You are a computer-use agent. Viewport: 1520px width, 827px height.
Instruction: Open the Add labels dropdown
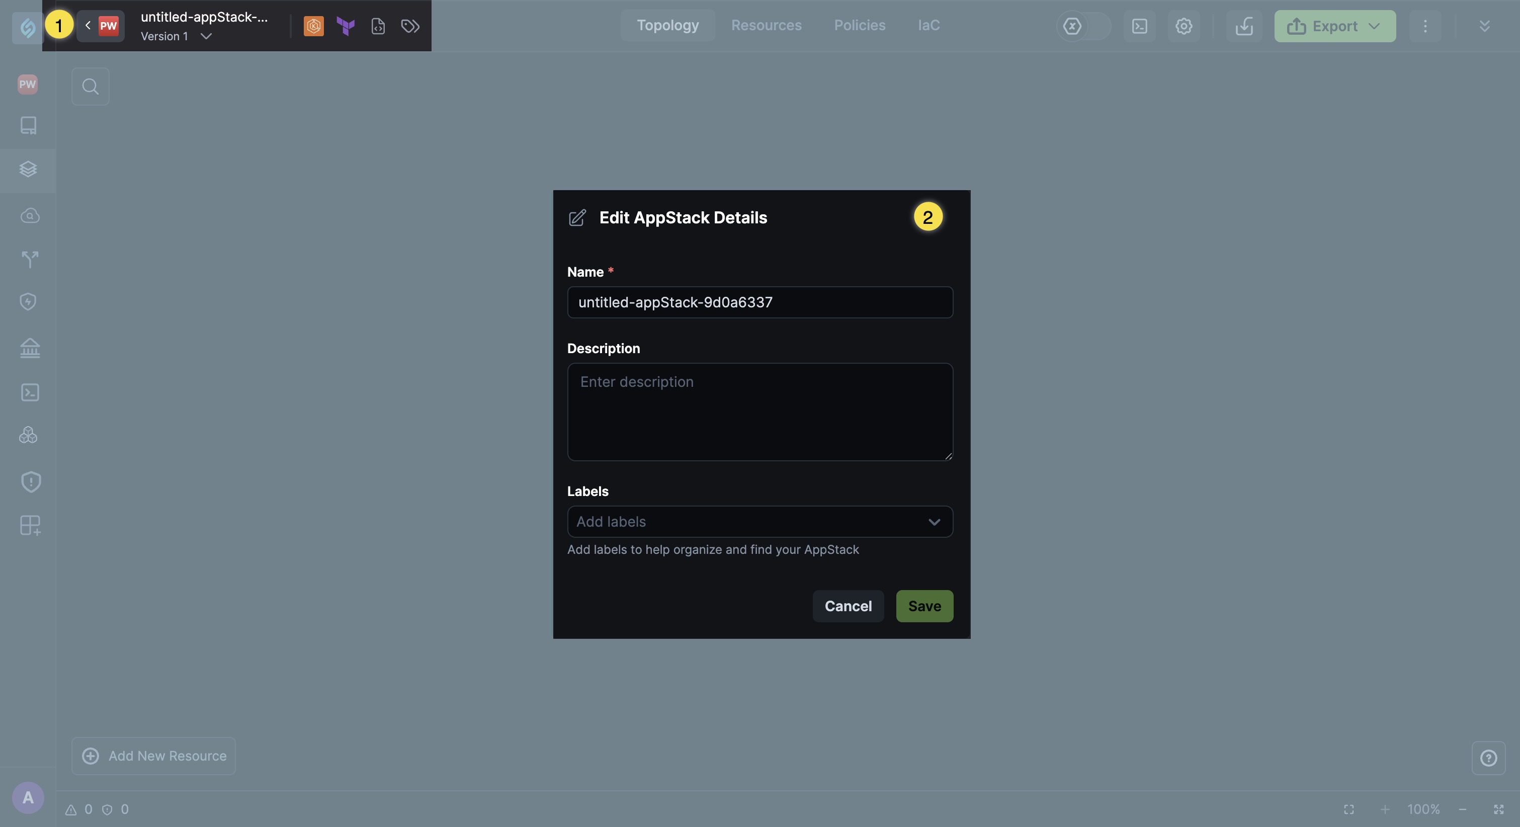click(x=760, y=522)
